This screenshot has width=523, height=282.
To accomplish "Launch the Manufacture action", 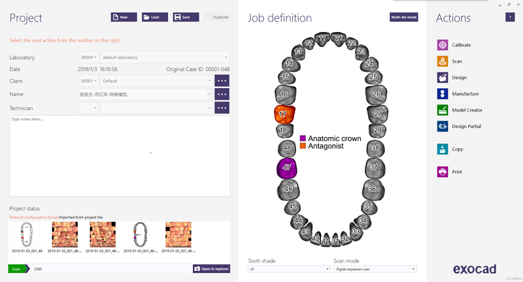I will [x=443, y=94].
